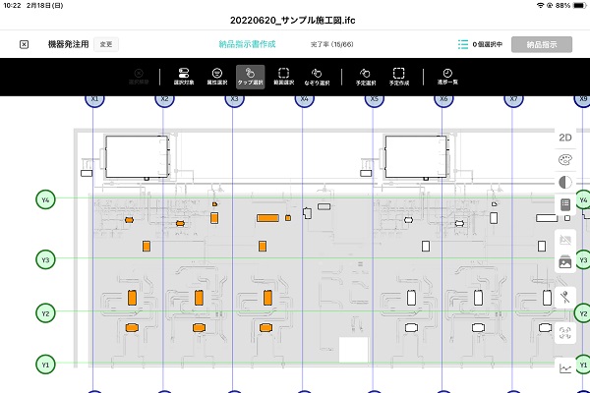Choose the なぞり選択 trace selection tool
Image resolution: width=590 pixels, height=393 pixels.
318,76
